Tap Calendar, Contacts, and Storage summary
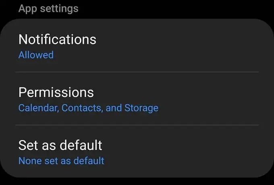 coord(88,108)
